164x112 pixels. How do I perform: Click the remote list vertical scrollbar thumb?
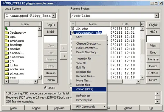pyautogui.click(x=142, y=47)
